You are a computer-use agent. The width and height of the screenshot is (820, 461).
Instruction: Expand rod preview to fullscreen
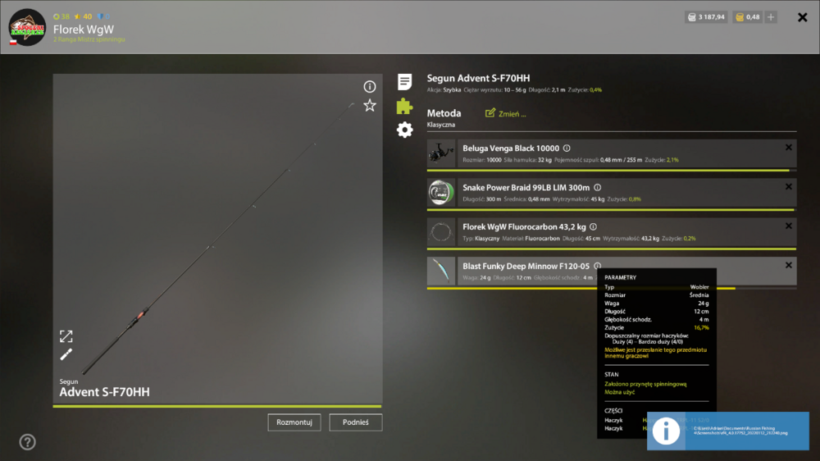(x=66, y=336)
